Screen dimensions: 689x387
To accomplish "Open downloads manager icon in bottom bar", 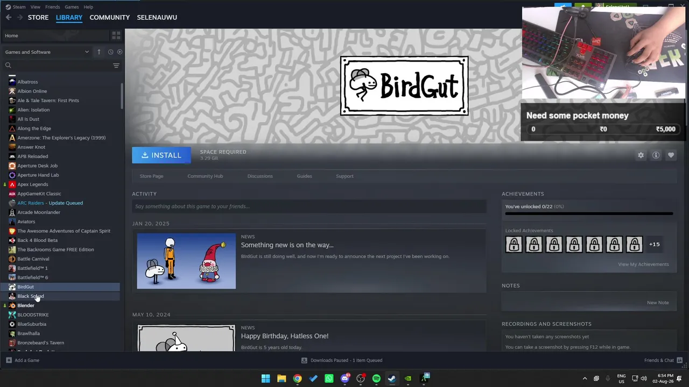I will (x=304, y=360).
